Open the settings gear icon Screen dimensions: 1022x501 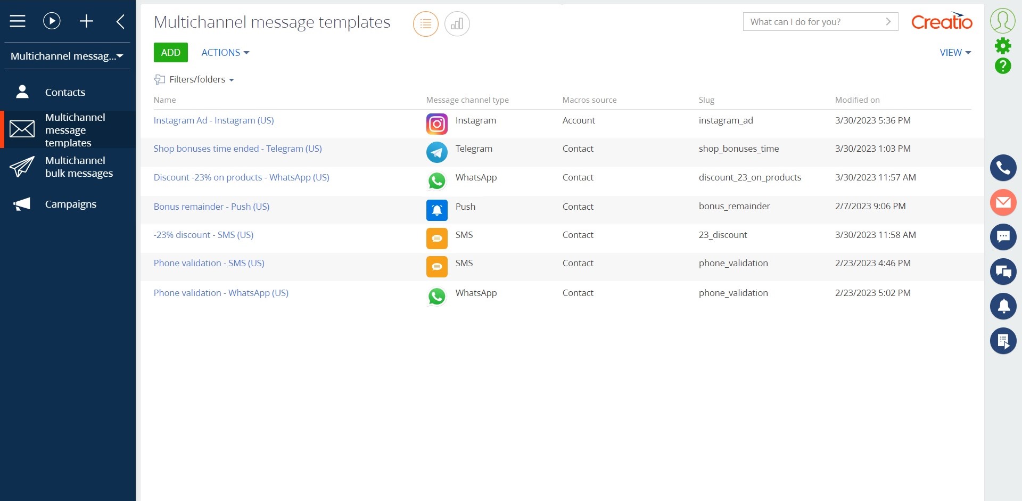click(x=1003, y=45)
